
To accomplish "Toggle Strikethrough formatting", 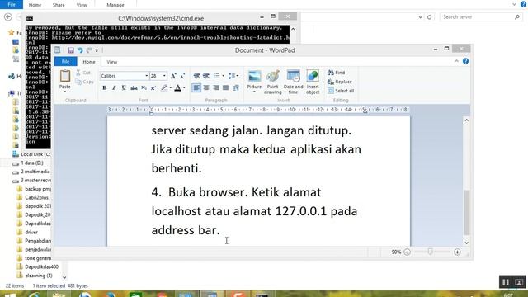I will pos(134,88).
